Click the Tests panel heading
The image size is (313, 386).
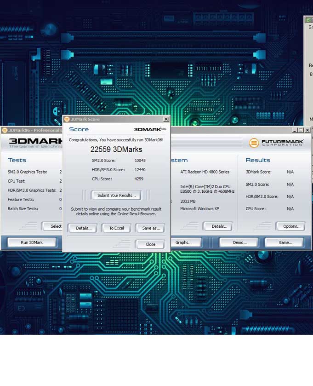point(17,160)
